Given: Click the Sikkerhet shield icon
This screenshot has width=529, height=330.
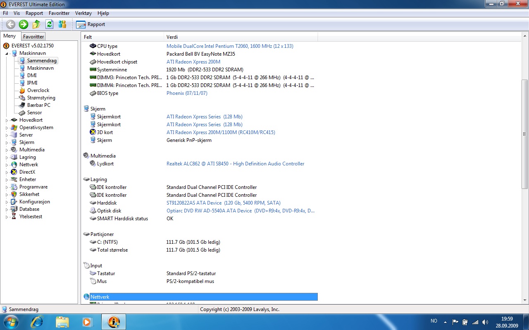Looking at the screenshot, I should (14, 194).
